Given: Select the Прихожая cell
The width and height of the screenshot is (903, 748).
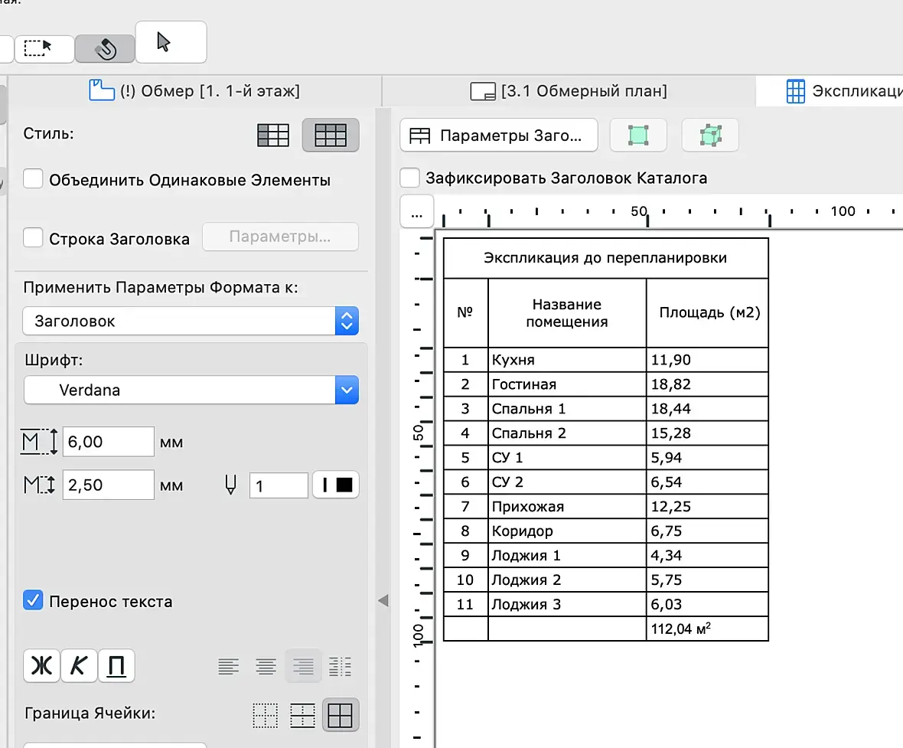Looking at the screenshot, I should [567, 507].
